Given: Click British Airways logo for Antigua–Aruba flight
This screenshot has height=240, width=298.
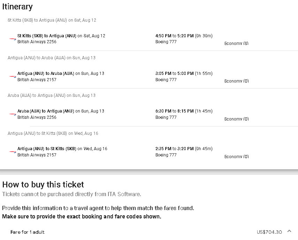Looking at the screenshot, I should 13,77.
